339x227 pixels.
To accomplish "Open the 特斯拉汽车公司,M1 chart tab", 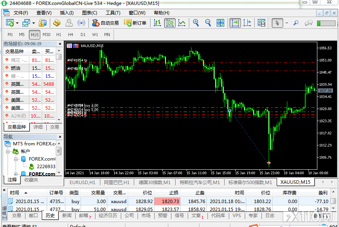I will click(200, 183).
